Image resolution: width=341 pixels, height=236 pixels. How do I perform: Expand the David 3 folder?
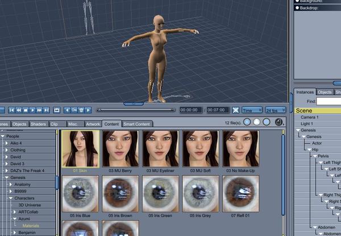[6, 164]
